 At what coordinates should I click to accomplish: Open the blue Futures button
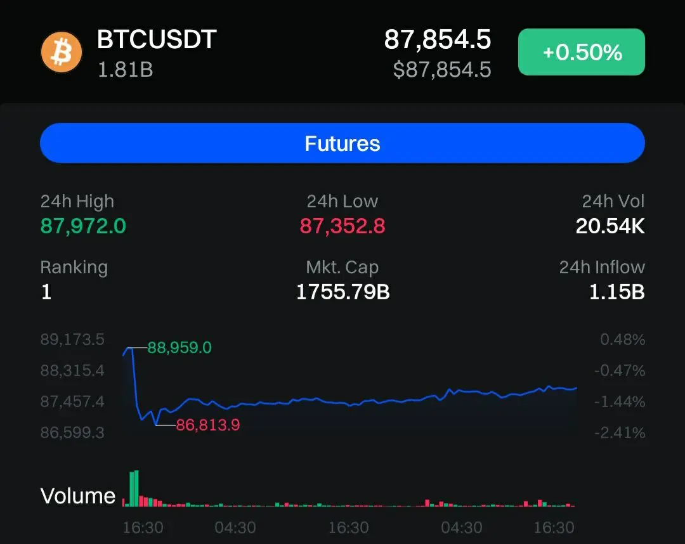(x=342, y=143)
